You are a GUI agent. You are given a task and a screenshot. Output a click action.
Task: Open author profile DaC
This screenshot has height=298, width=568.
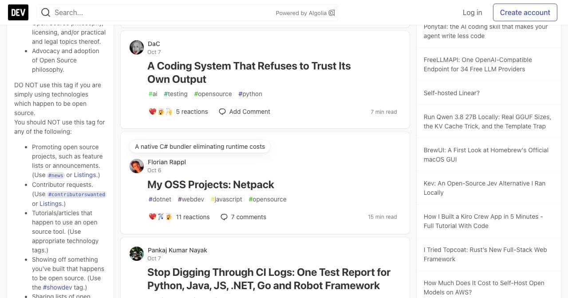click(x=154, y=44)
